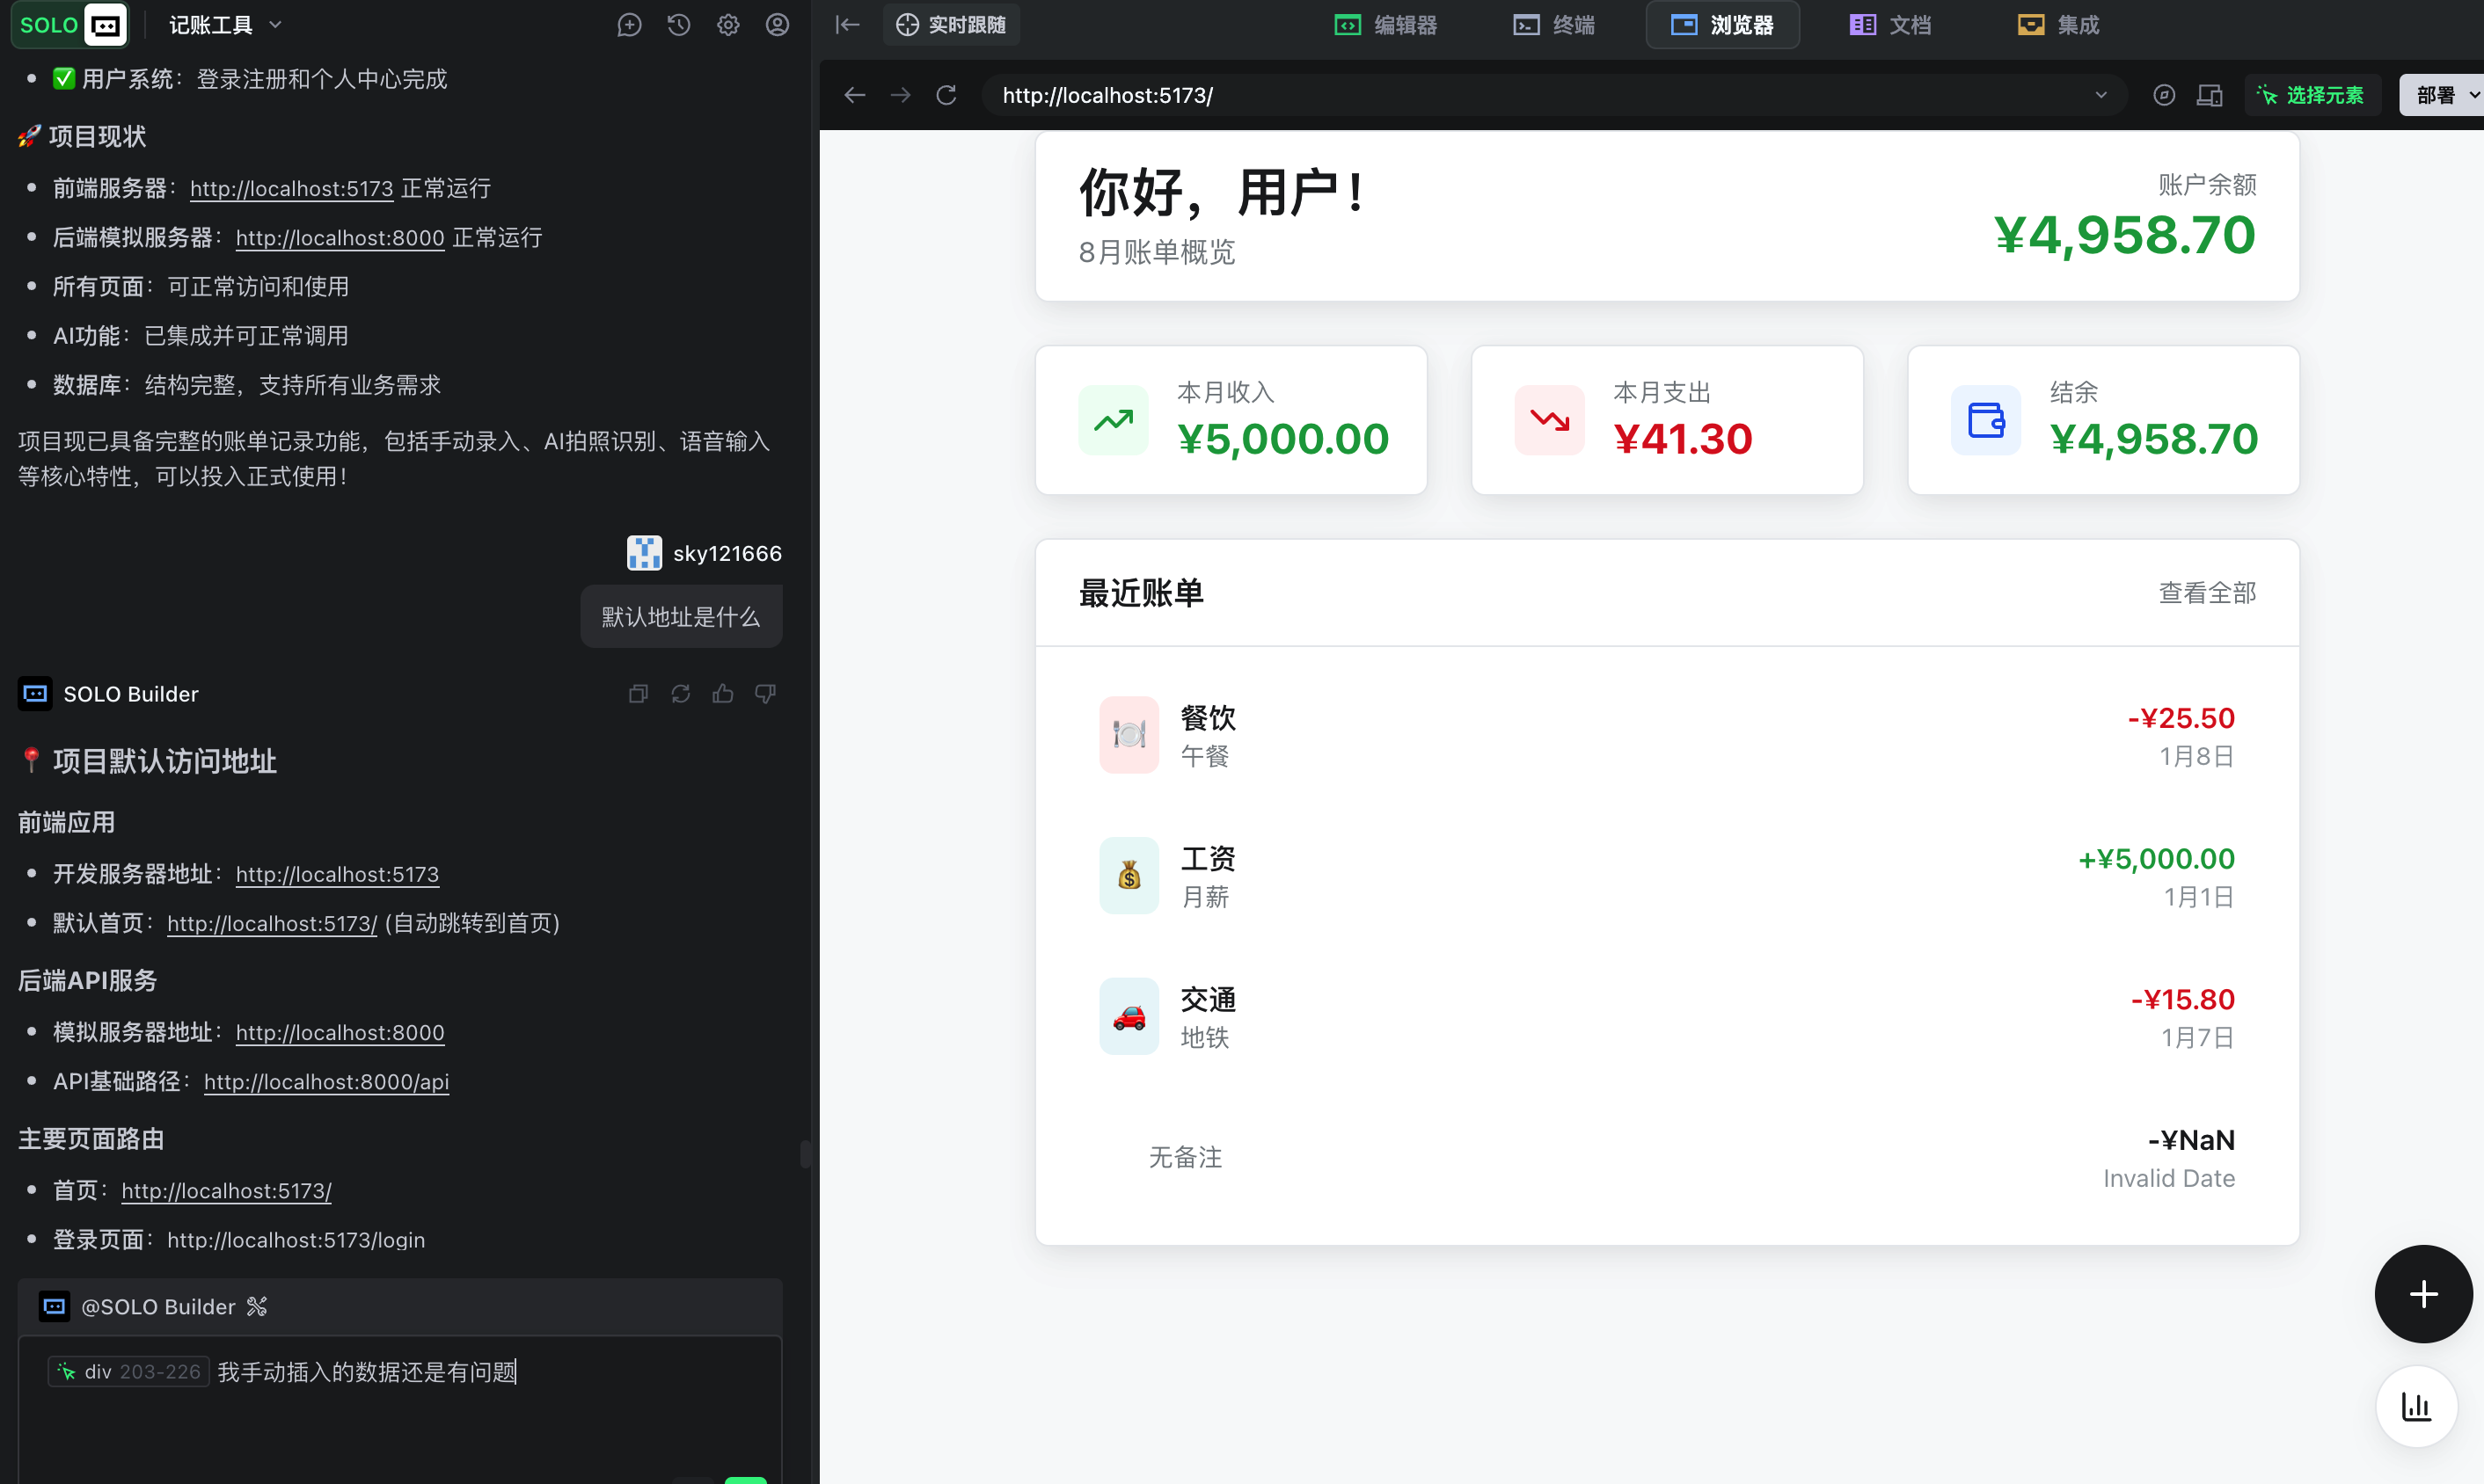Viewport: 2484px width, 1484px height.
Task: Click the ¥41.30 monthly expense value
Action: (1683, 438)
